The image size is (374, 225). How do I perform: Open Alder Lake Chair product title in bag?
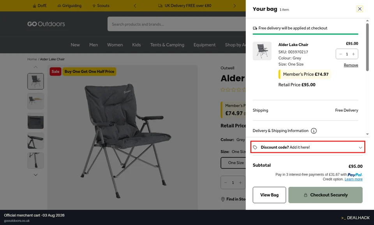pos(293,44)
